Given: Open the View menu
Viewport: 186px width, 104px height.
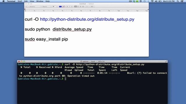Looking at the screenshot, I should coord(32,1).
